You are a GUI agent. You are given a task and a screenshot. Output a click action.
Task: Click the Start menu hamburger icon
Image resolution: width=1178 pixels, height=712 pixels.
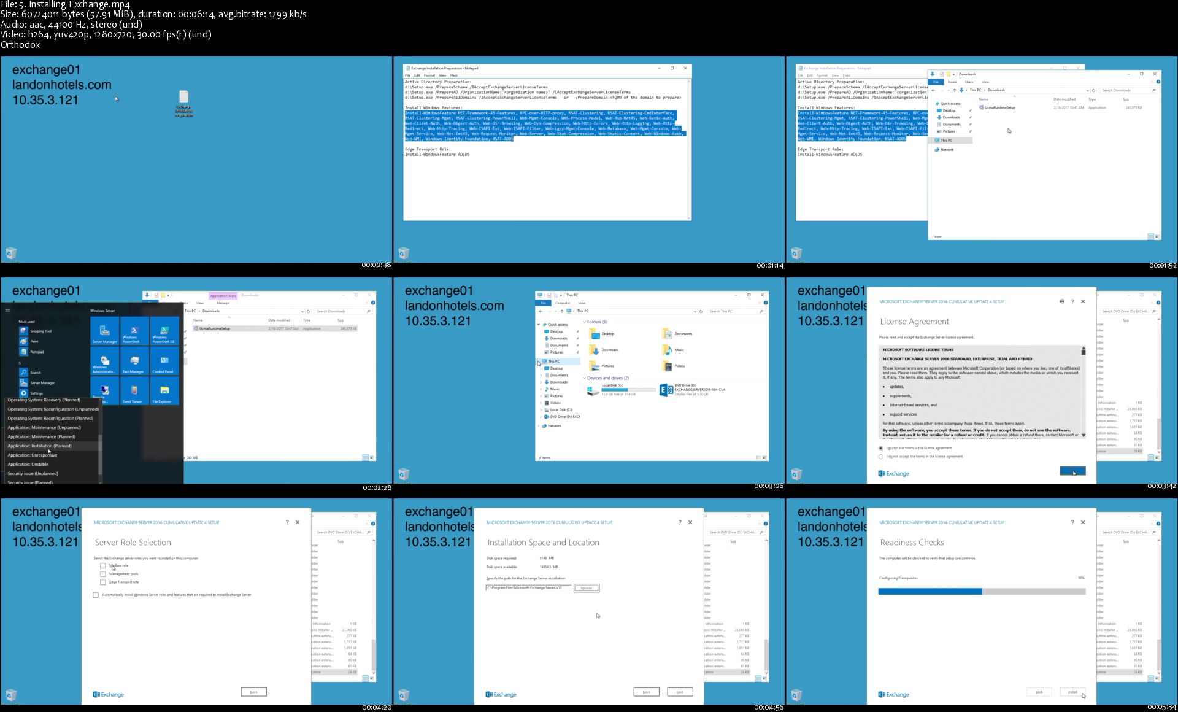coord(7,311)
